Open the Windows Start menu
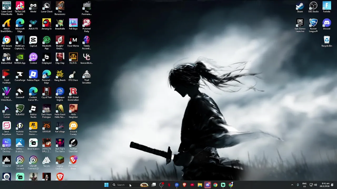 coord(106,185)
